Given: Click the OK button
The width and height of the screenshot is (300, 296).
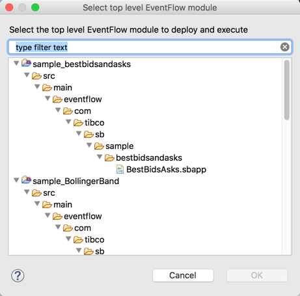Looking at the screenshot, I should pyautogui.click(x=257, y=275).
